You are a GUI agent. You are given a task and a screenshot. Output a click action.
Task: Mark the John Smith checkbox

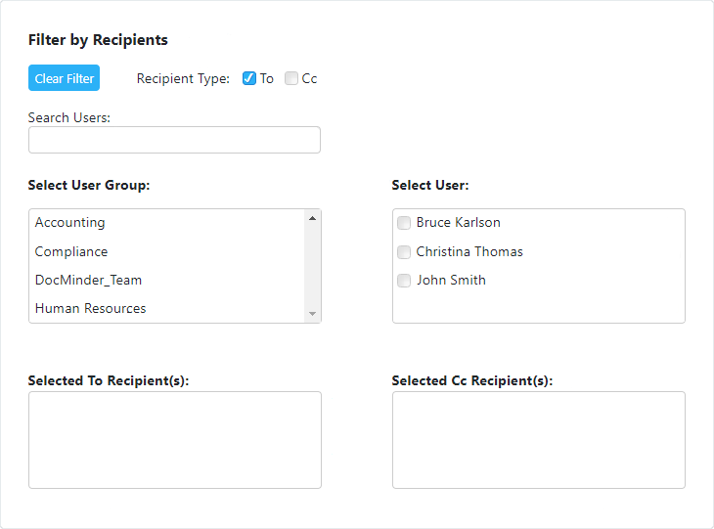point(404,281)
